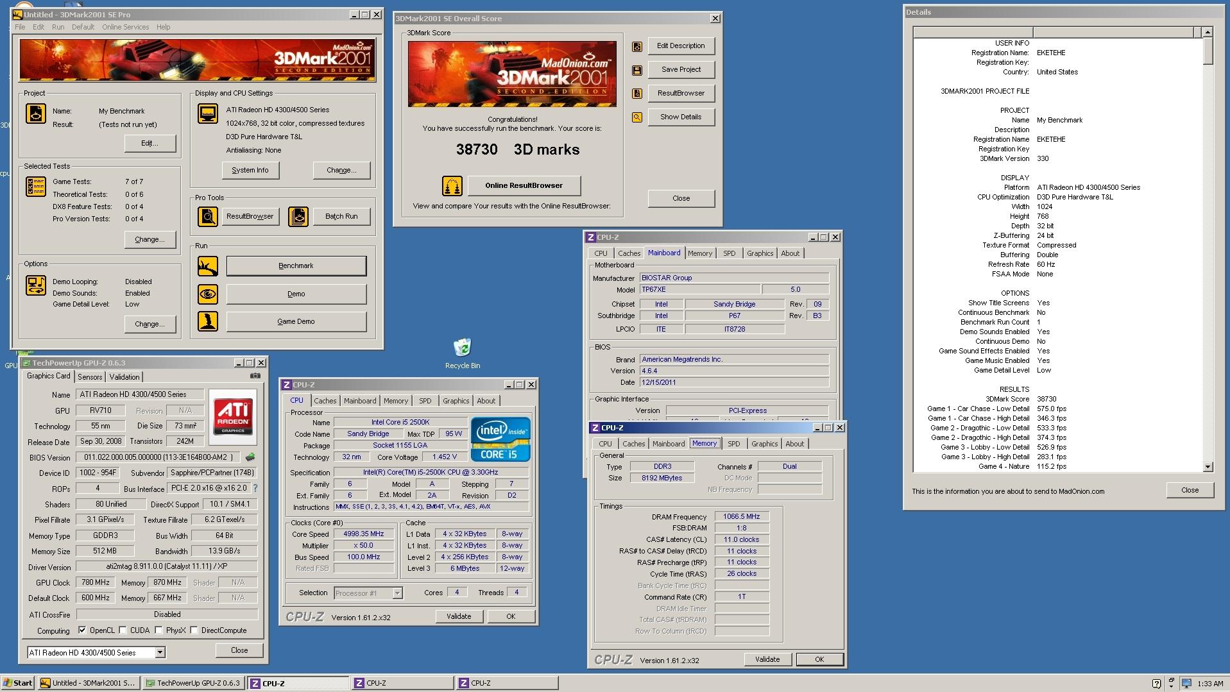Click the Show Details magnifier icon

click(637, 117)
